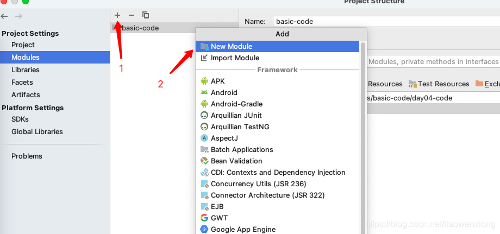
Task: Select Google App Engine entry
Action: [x=277, y=229]
